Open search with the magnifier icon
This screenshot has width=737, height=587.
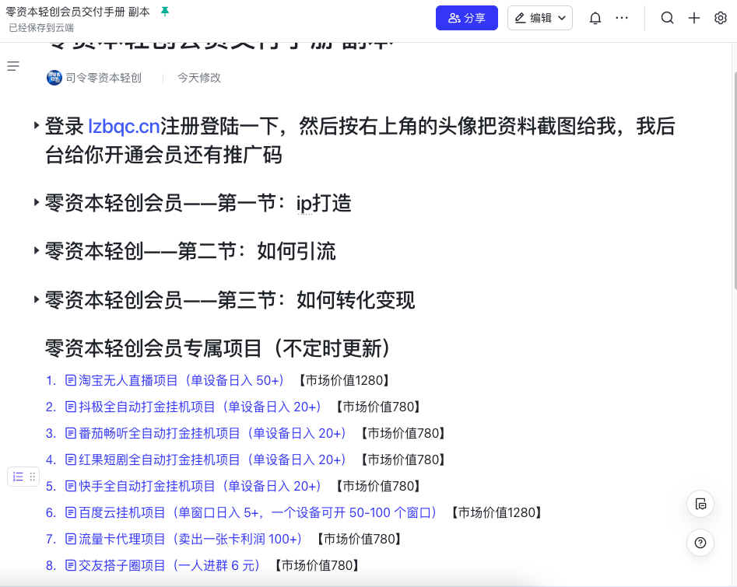point(667,17)
